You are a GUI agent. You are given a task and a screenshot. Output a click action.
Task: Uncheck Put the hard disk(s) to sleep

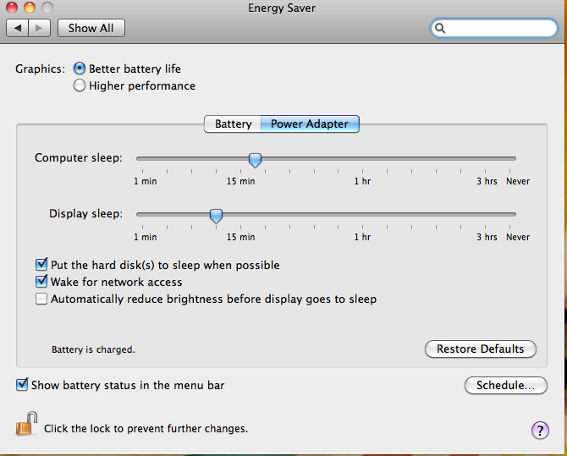pyautogui.click(x=41, y=265)
